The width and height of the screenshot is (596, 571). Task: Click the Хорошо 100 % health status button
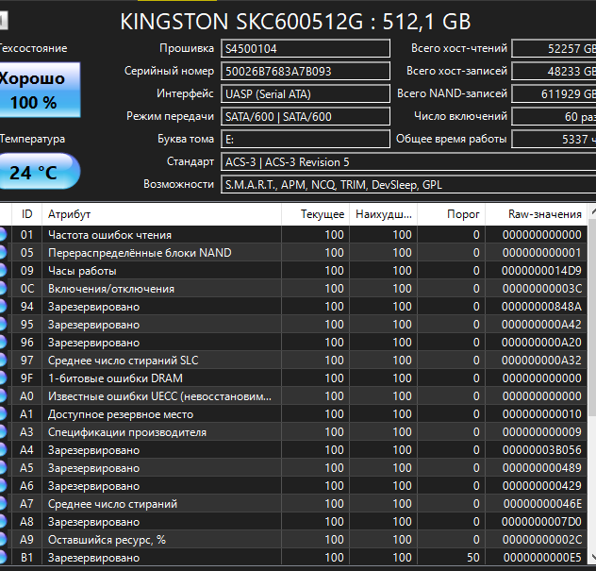(40, 91)
